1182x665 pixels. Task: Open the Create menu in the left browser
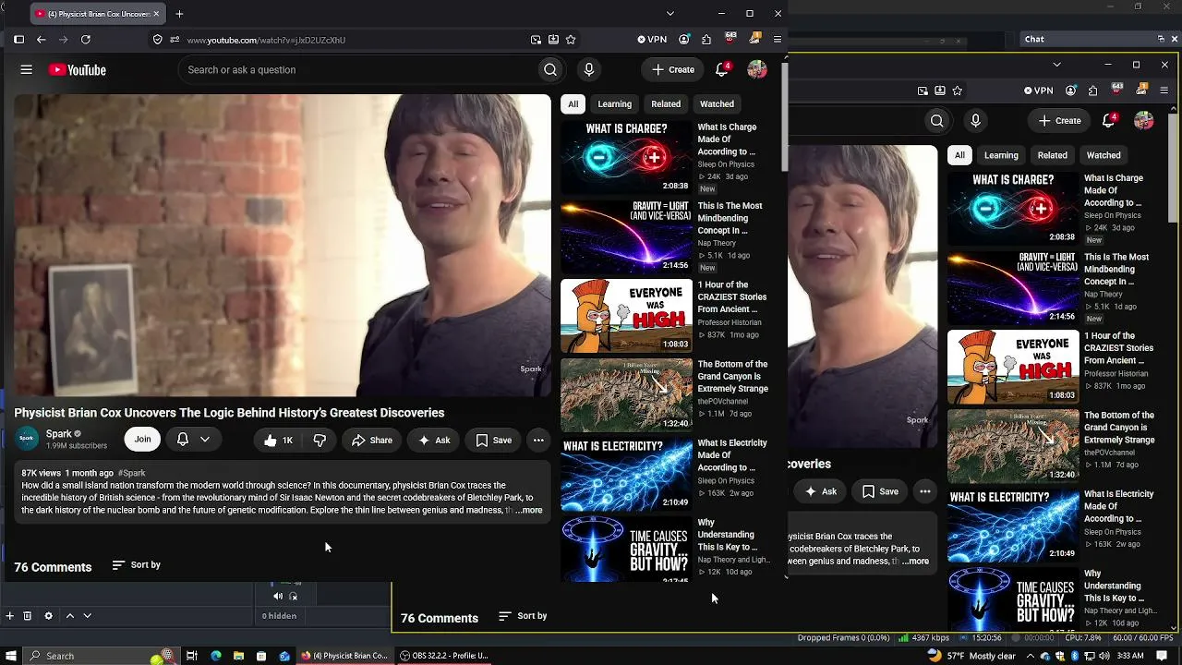672,70
